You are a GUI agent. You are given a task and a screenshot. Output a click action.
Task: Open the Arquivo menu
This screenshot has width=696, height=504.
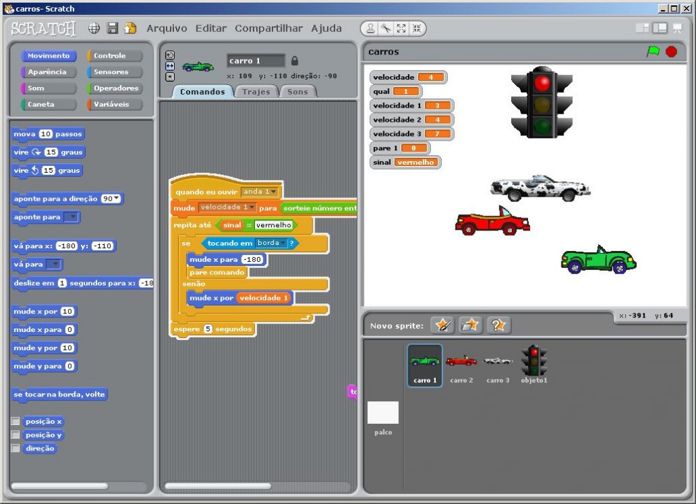[x=167, y=29]
